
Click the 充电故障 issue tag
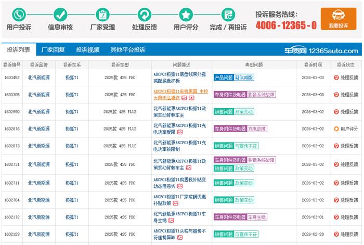pyautogui.click(x=259, y=128)
